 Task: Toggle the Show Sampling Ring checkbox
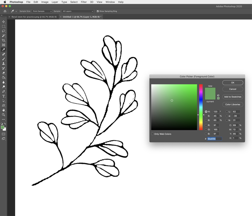click(98, 11)
